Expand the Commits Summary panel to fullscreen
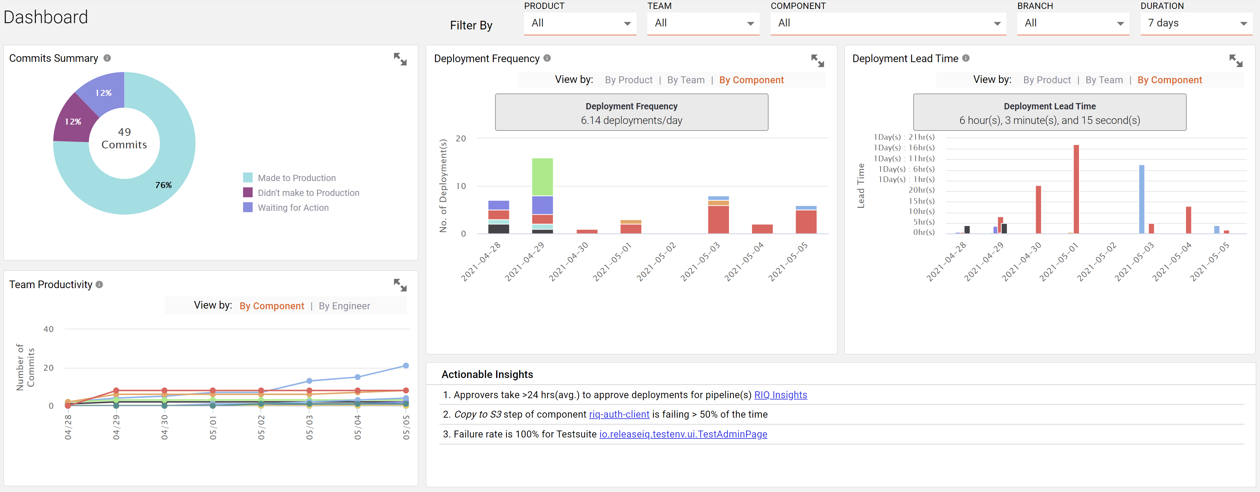Viewport: 1260px width, 492px height. (400, 59)
